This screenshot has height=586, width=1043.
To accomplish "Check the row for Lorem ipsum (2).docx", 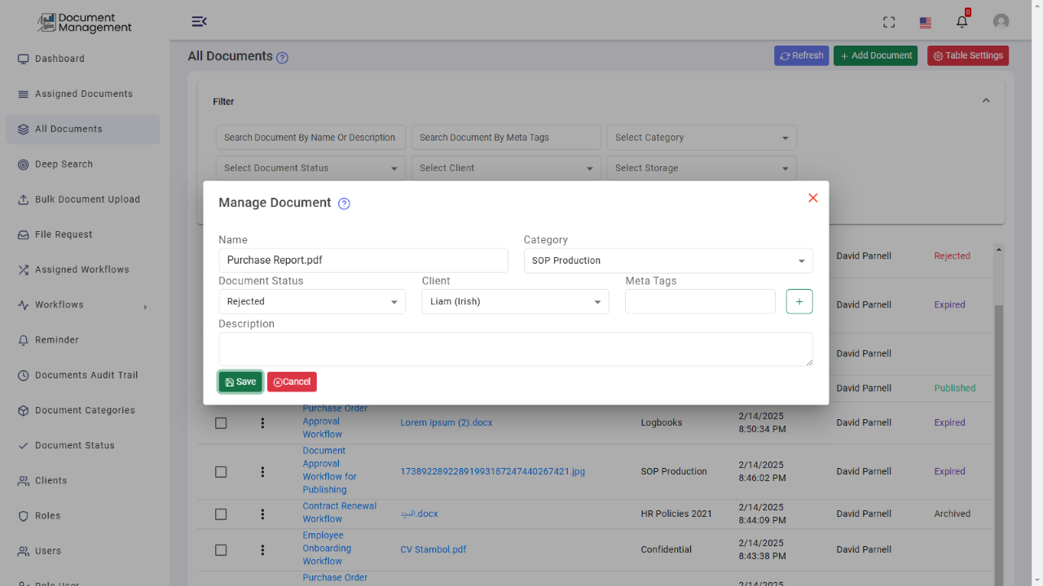I will [x=221, y=422].
